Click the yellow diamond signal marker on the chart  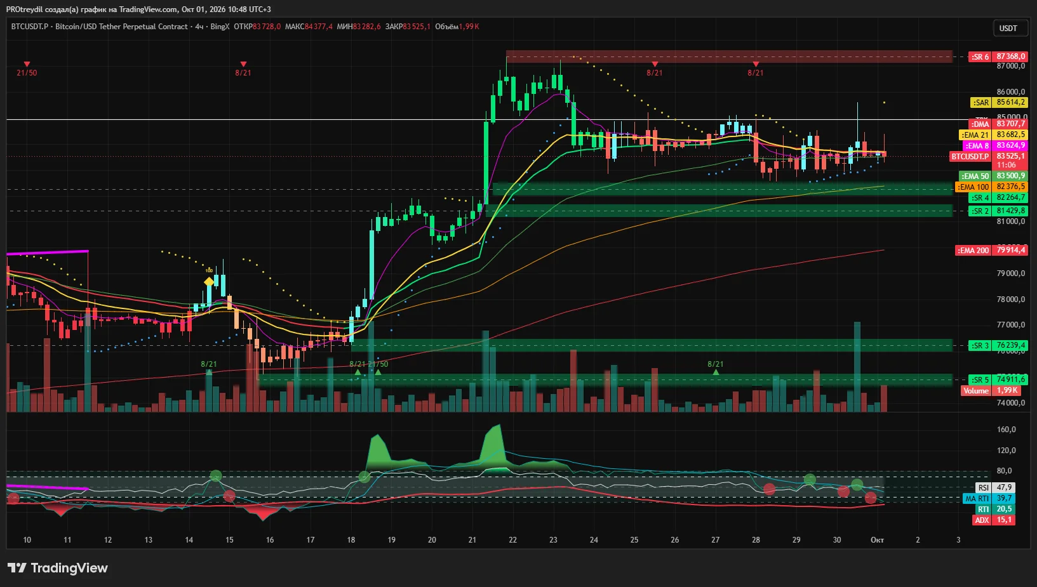[209, 281]
